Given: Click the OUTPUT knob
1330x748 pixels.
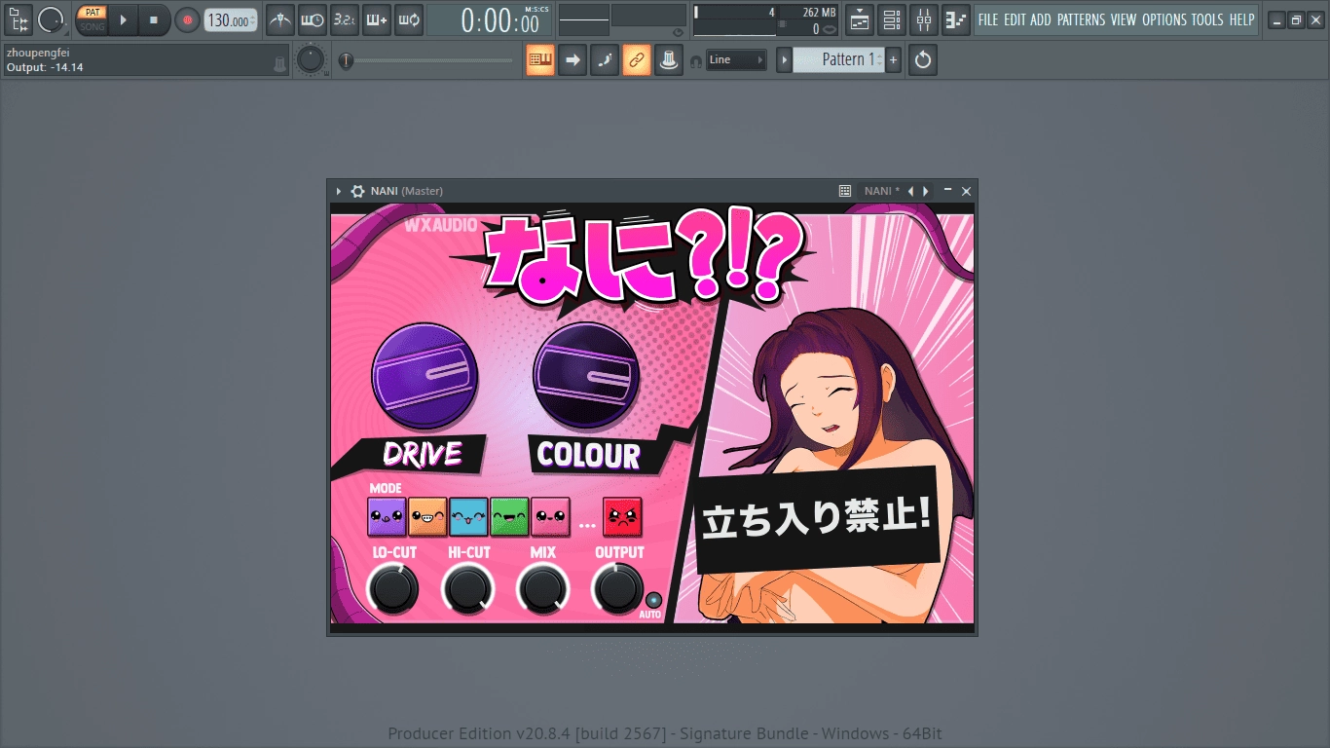Looking at the screenshot, I should (617, 589).
